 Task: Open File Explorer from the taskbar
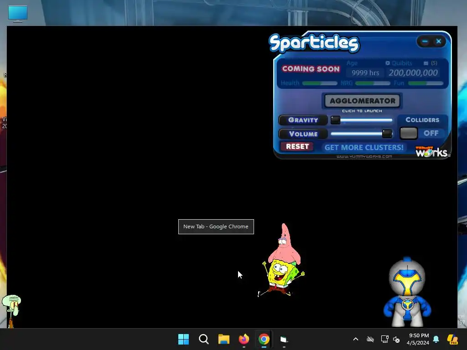click(x=223, y=339)
